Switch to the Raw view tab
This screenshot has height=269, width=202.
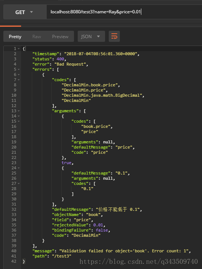pyautogui.click(x=37, y=37)
